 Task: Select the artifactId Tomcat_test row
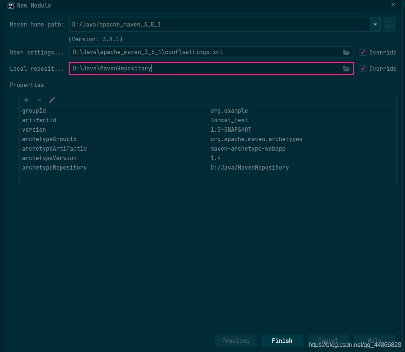114,120
